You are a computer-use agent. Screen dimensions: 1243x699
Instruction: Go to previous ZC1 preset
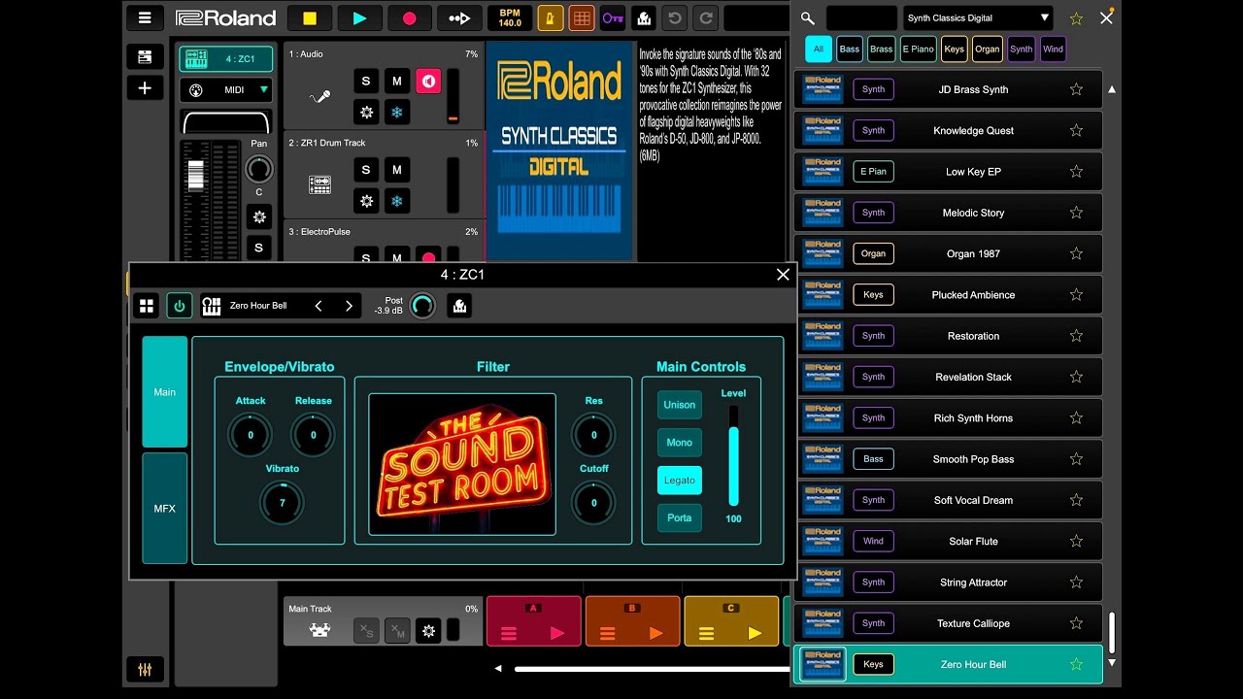(319, 306)
